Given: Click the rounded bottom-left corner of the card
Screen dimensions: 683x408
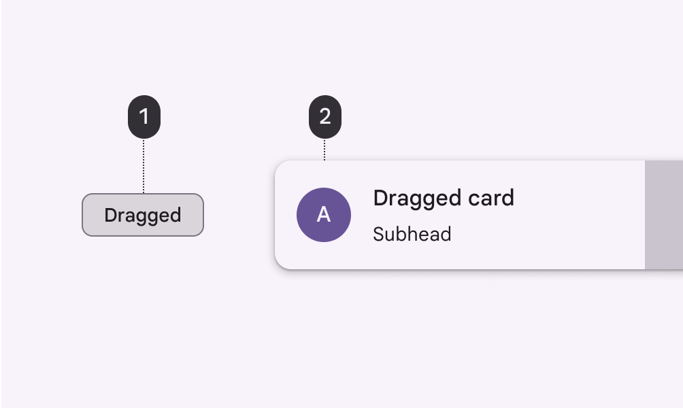Looking at the screenshot, I should point(280,263).
